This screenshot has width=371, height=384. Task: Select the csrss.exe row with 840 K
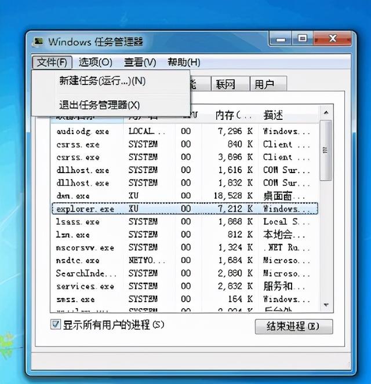click(x=185, y=144)
